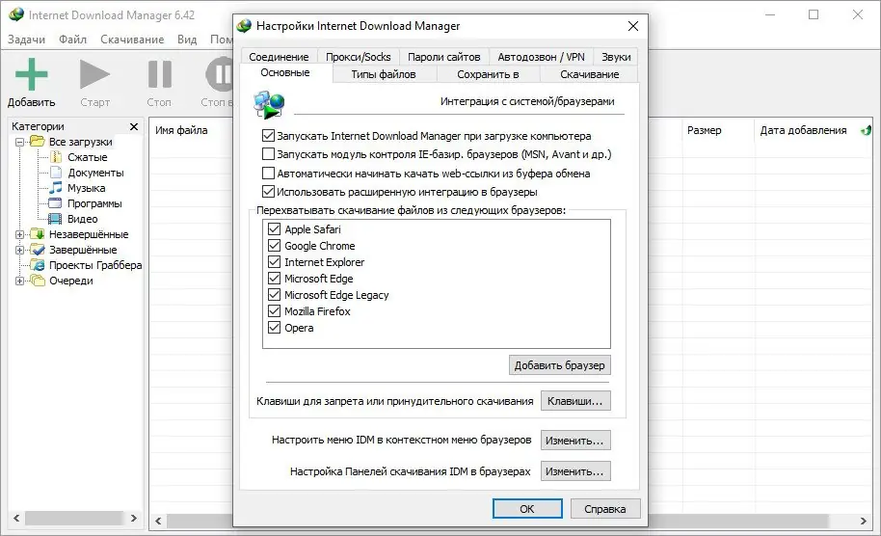Expand the Незавершённые tree node
Viewport: 881px width, 536px height.
point(19,234)
